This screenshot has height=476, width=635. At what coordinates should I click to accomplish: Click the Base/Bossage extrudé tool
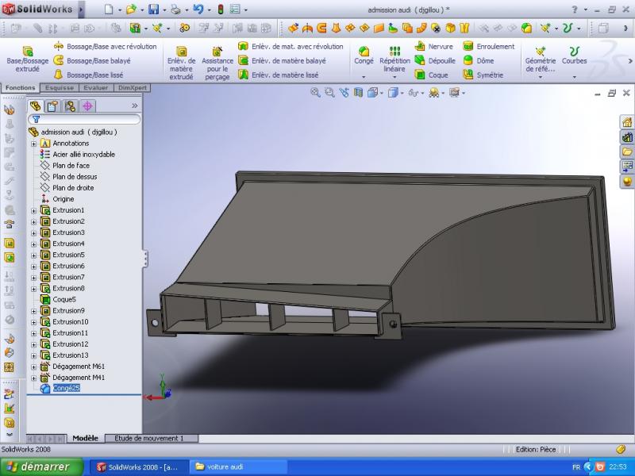coord(28,59)
